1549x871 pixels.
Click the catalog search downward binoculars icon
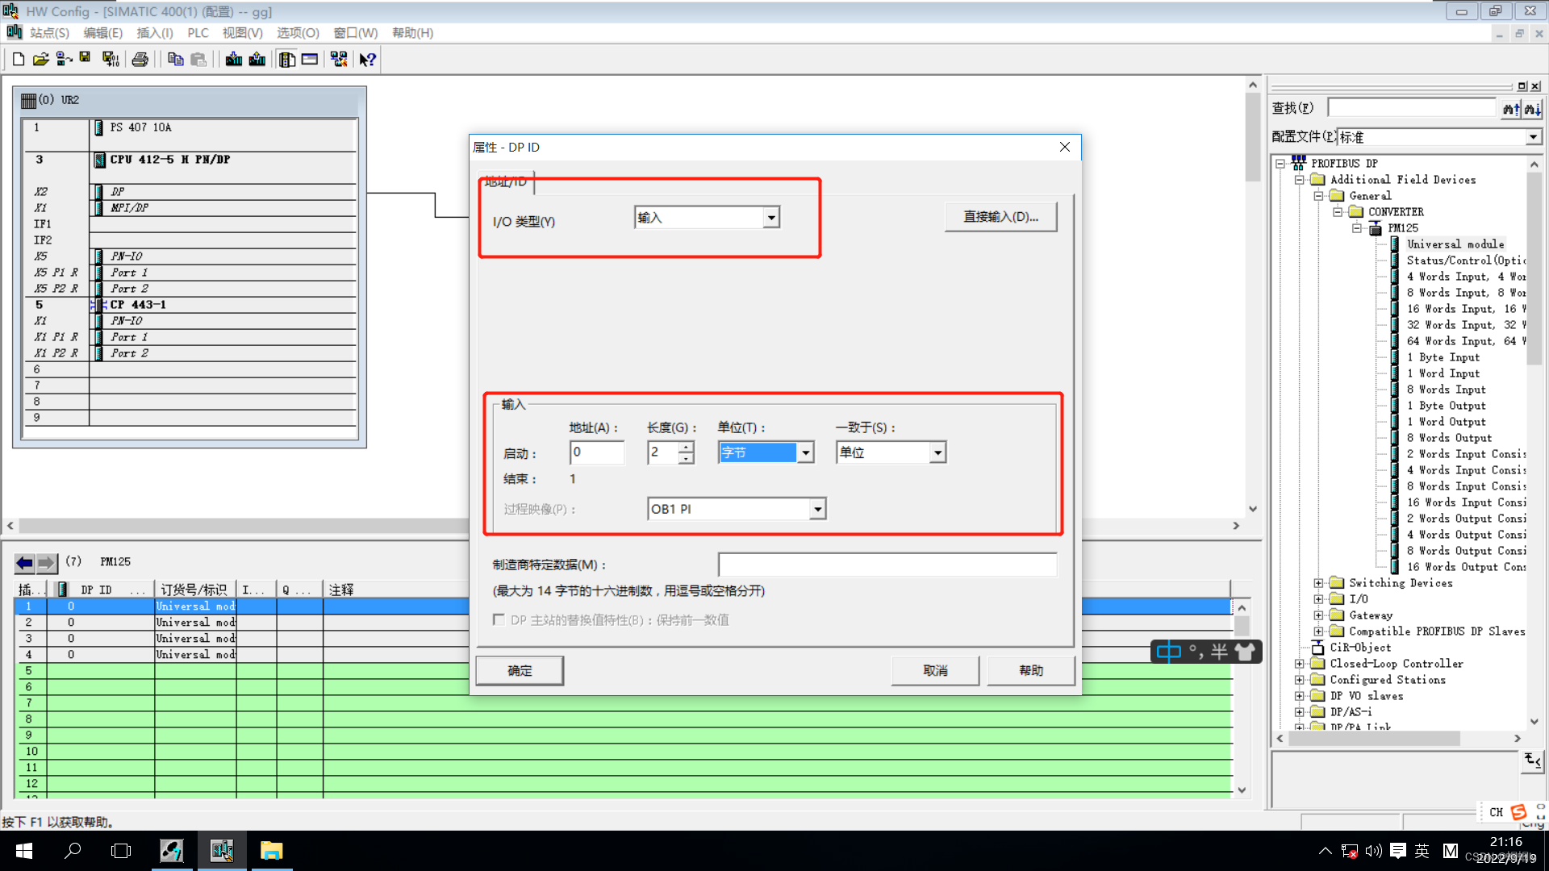click(x=1531, y=109)
